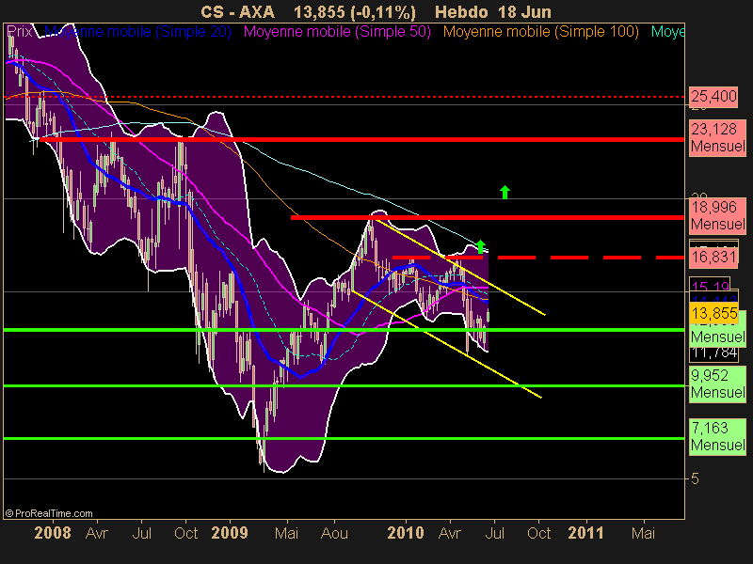
Task: Click the Hebdo timeframe label
Action: 463,12
